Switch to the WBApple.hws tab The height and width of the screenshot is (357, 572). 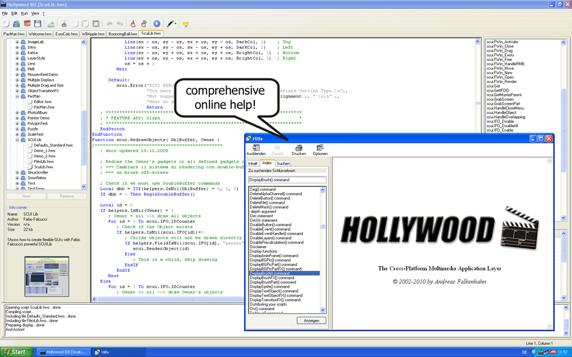[93, 34]
